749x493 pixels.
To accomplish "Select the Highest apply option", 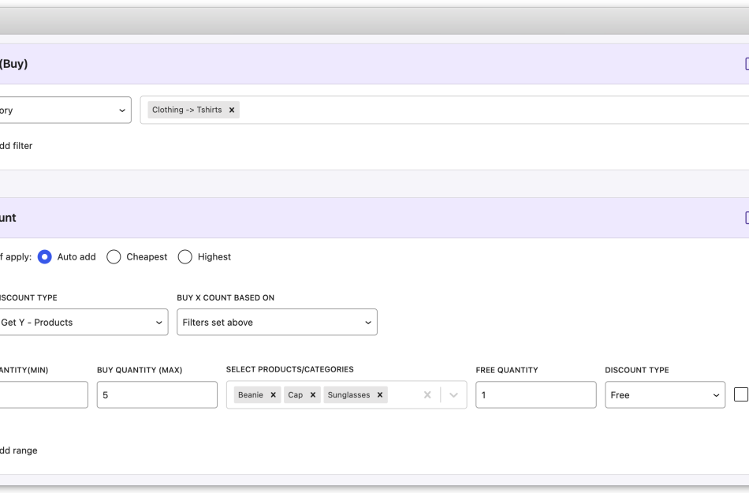I will tap(184, 256).
